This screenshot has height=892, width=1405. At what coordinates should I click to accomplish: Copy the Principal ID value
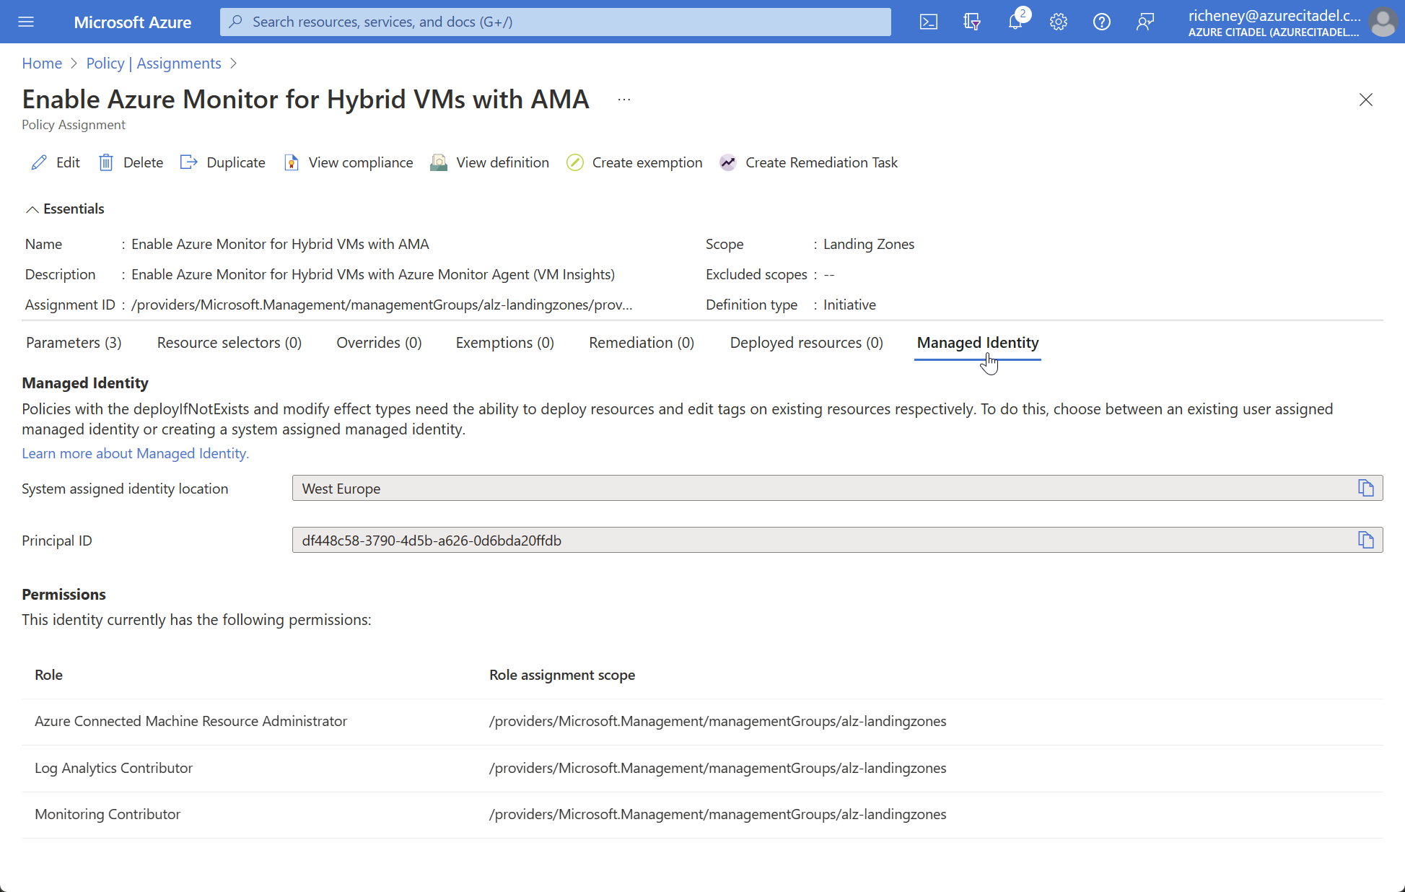click(1365, 540)
